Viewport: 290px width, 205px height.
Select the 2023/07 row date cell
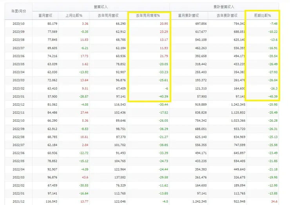click(x=18, y=48)
